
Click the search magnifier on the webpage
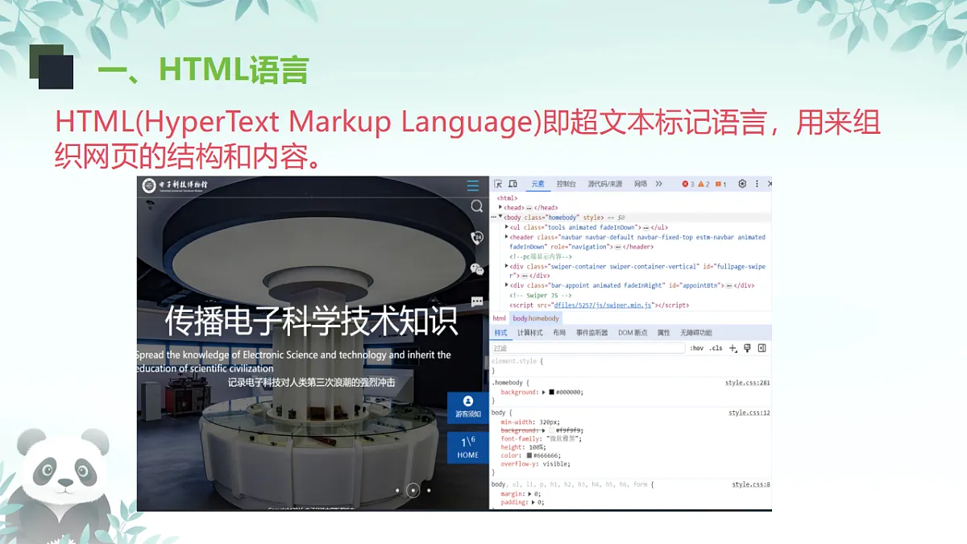[x=477, y=206]
